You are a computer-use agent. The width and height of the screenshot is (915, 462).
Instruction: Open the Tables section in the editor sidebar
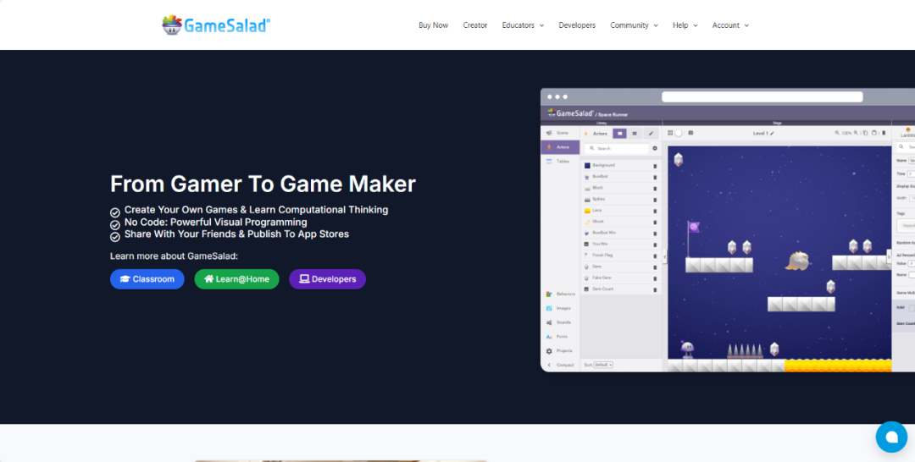[560, 161]
